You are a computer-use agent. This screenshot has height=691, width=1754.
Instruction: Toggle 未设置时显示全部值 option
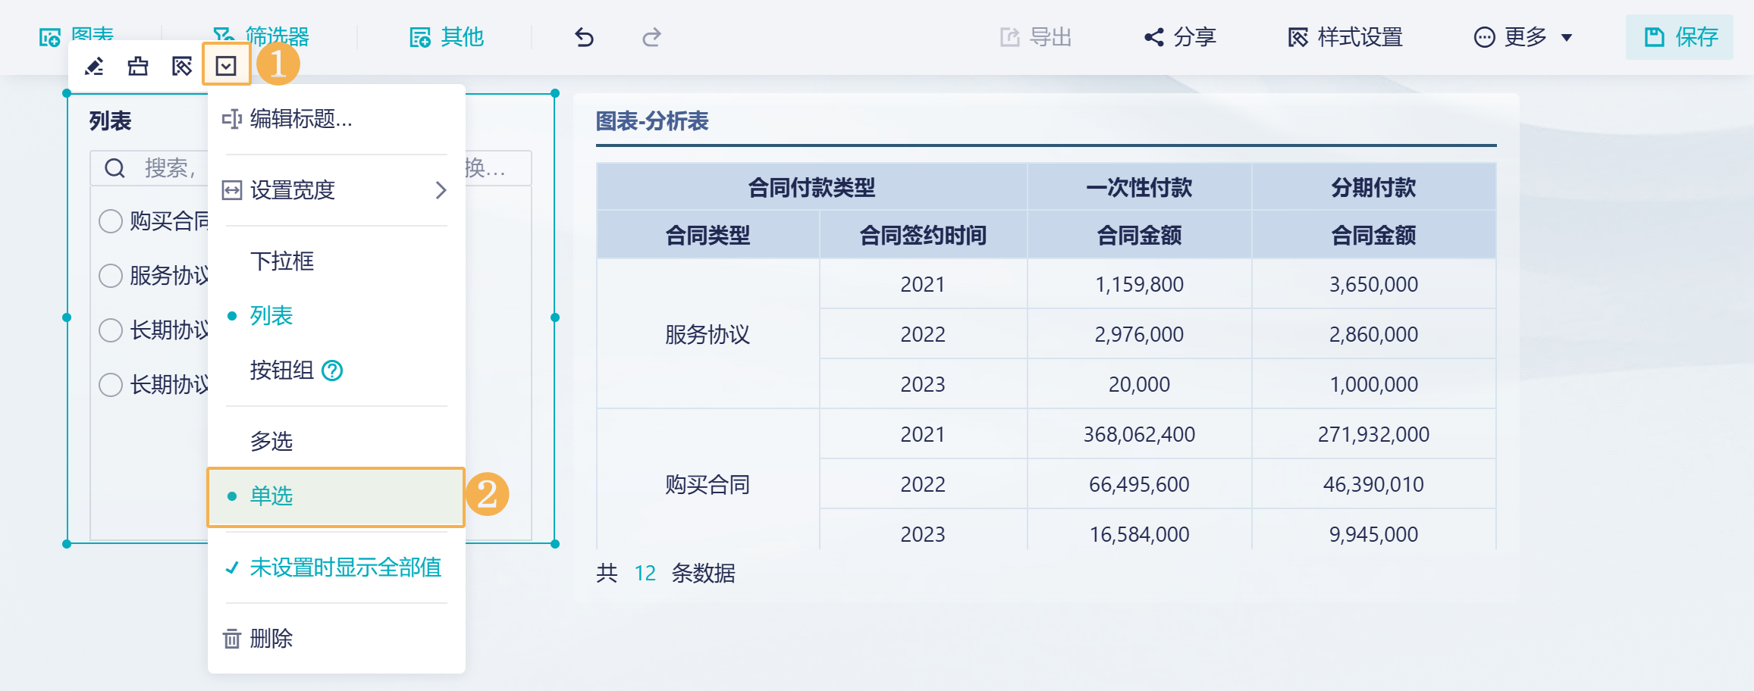pos(336,567)
